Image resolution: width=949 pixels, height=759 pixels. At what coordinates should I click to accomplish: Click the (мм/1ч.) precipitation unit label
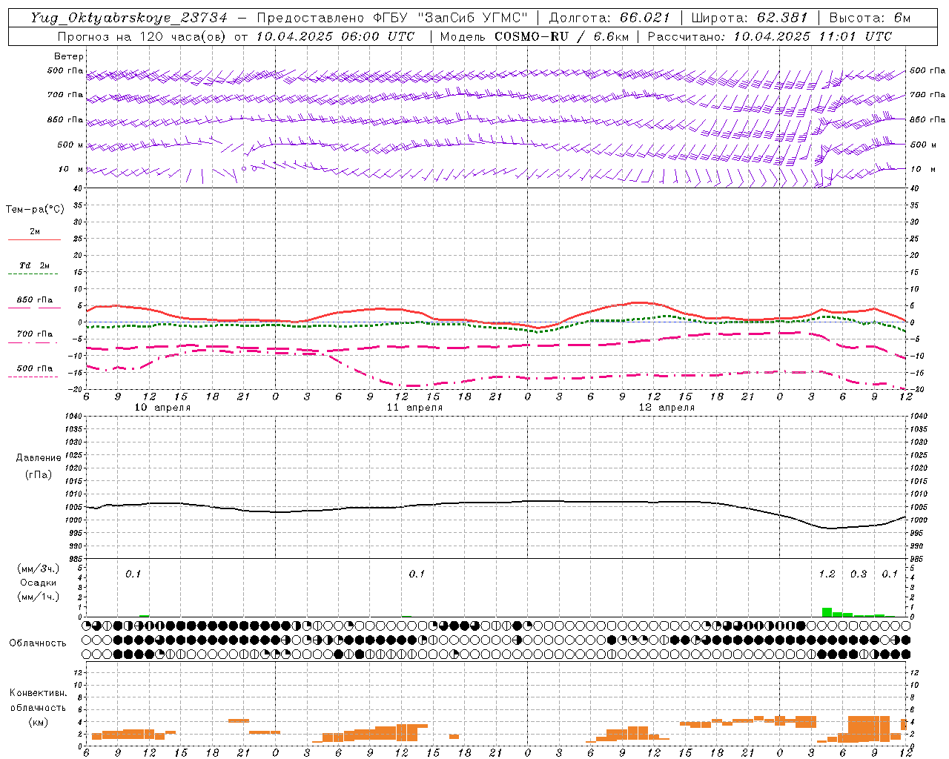[x=39, y=597]
